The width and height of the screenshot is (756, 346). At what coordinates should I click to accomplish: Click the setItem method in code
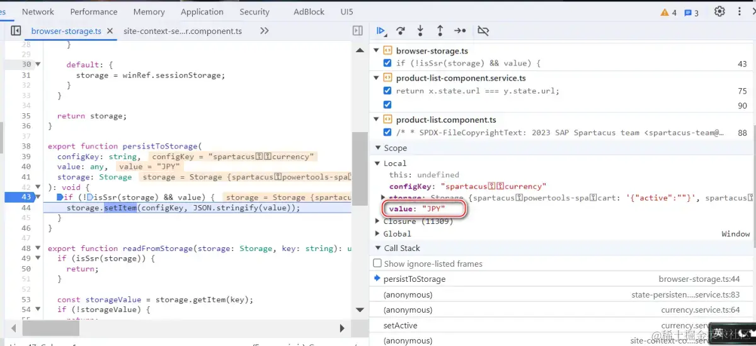coord(120,208)
